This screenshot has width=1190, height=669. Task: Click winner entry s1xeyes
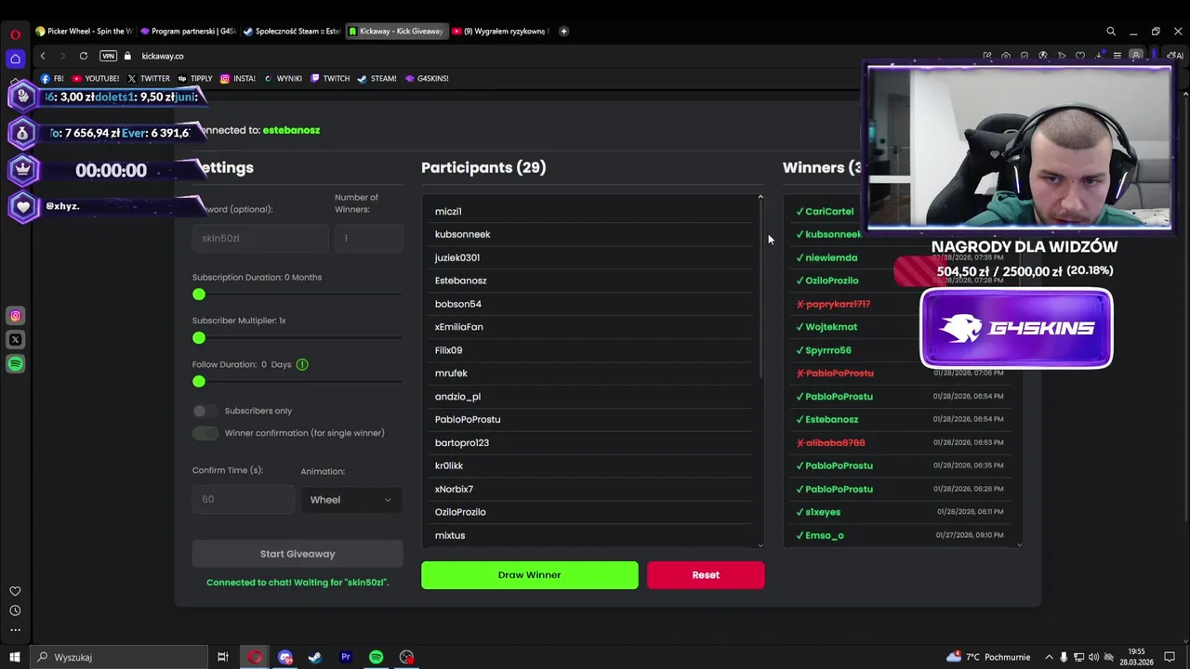click(900, 512)
